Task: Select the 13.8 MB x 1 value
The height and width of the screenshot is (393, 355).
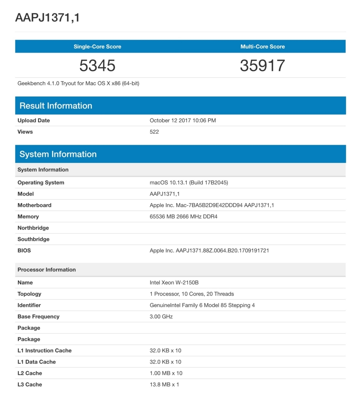Action: pyautogui.click(x=164, y=385)
